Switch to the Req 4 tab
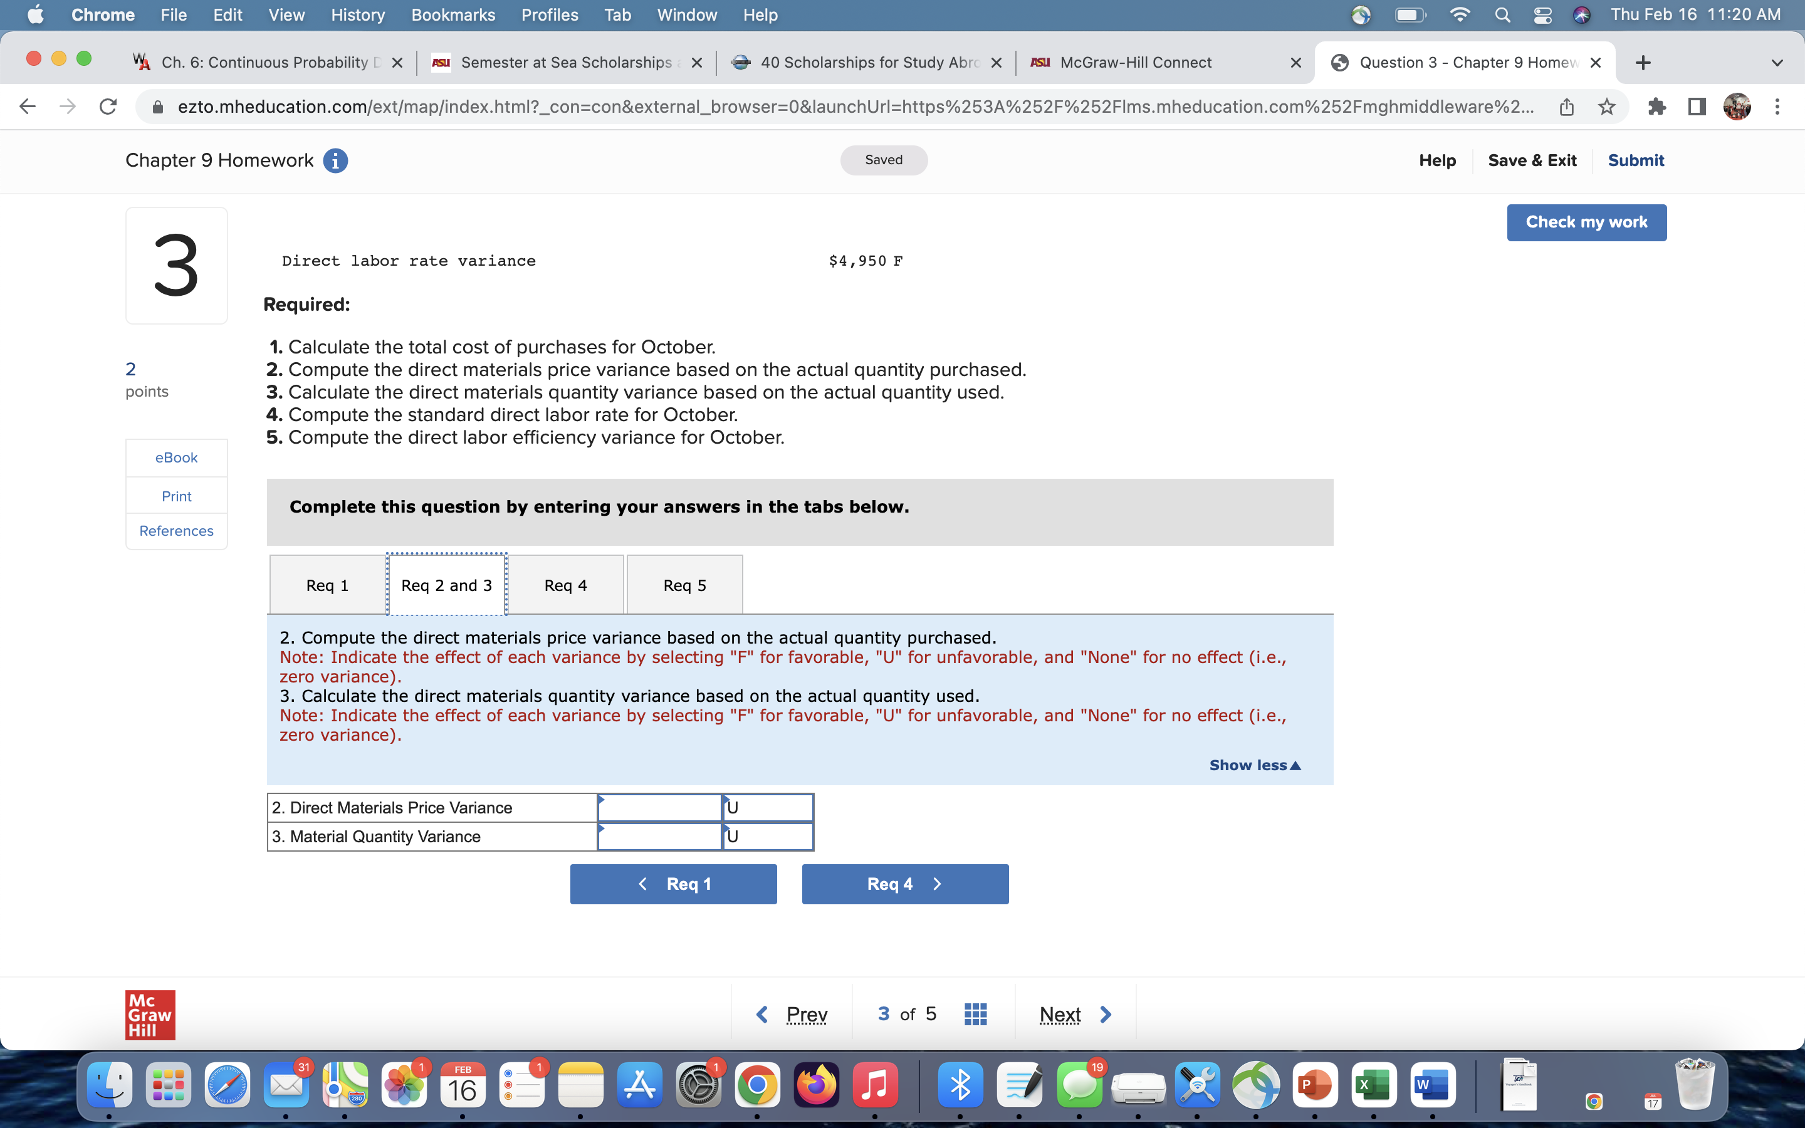 coord(565,585)
